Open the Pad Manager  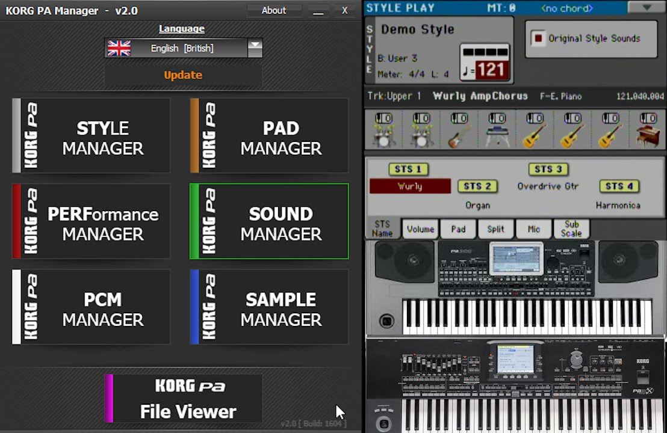click(269, 135)
